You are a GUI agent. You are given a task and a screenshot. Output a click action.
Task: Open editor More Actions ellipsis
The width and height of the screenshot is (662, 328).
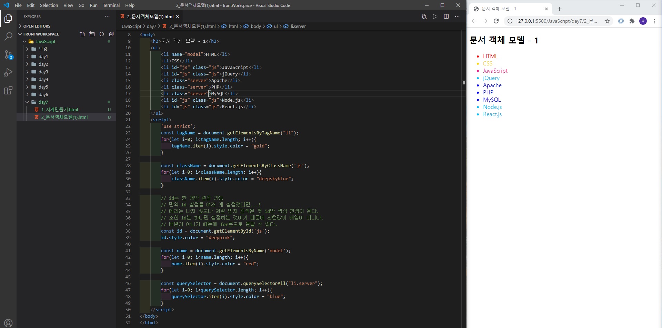pos(457,17)
